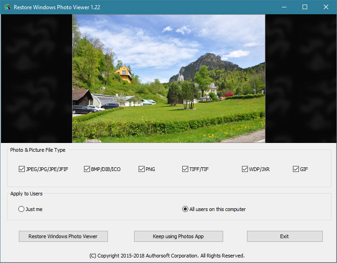Click the 'Photo & Picture File Type' group label
Viewport: 337px width, 263px height.
click(x=38, y=150)
